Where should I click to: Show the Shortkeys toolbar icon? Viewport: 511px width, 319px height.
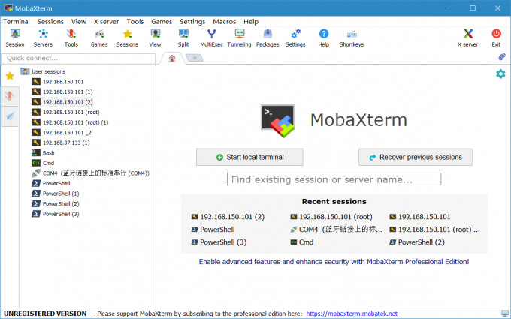(x=352, y=38)
